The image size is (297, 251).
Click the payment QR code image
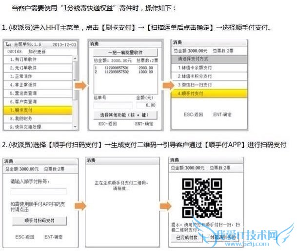[202, 198]
